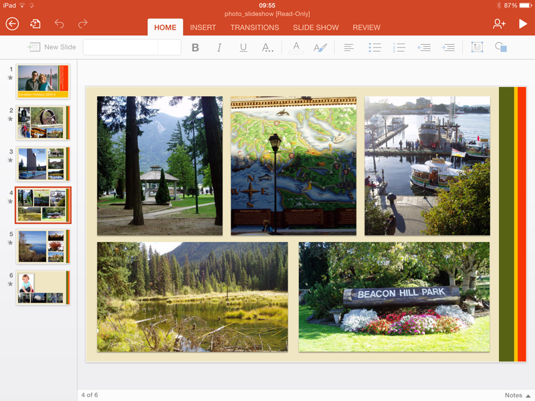Select slide 1 thumbnail with couple photo
This screenshot has width=535, height=401.
[43, 81]
